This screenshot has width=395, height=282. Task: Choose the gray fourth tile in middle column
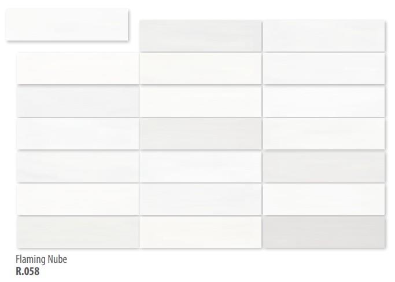click(201, 133)
